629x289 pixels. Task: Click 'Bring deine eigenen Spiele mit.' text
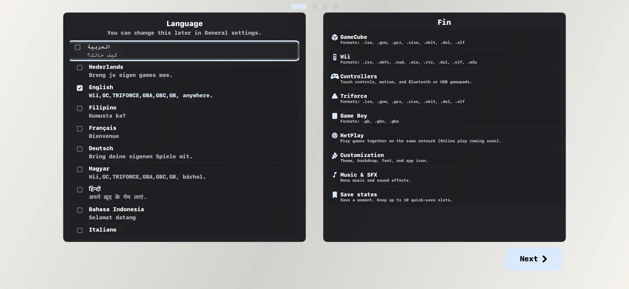click(x=141, y=157)
